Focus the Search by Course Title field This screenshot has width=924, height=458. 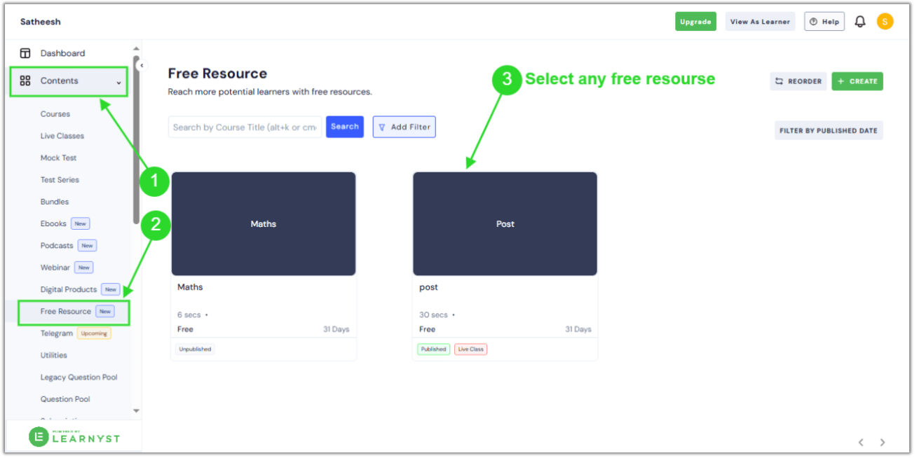[x=245, y=127]
